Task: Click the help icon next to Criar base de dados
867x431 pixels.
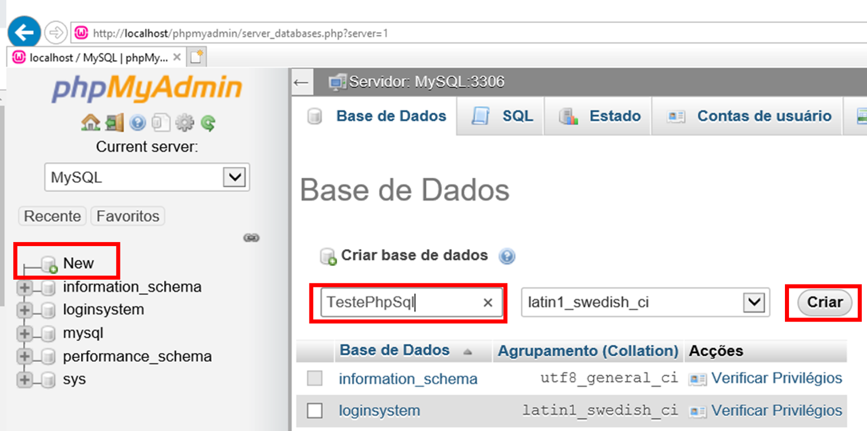Action: (507, 256)
